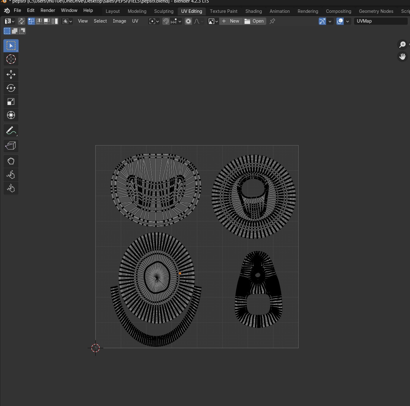Switch to vertex select mode
410x406 pixels.
pos(31,21)
